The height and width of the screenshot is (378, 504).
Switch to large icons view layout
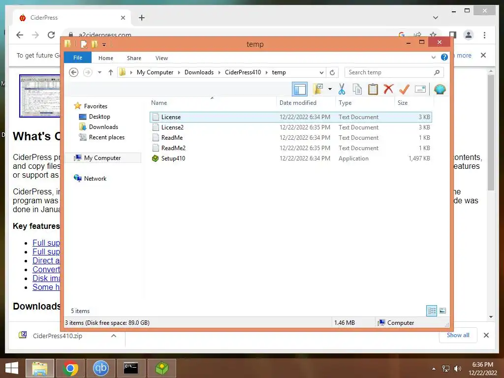tap(442, 311)
